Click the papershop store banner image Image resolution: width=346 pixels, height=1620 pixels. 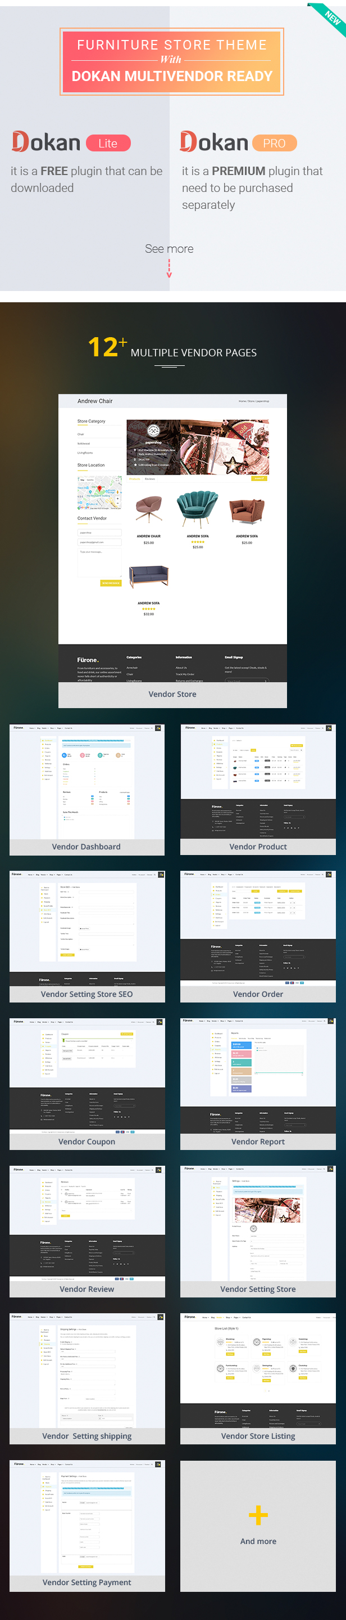198,447
